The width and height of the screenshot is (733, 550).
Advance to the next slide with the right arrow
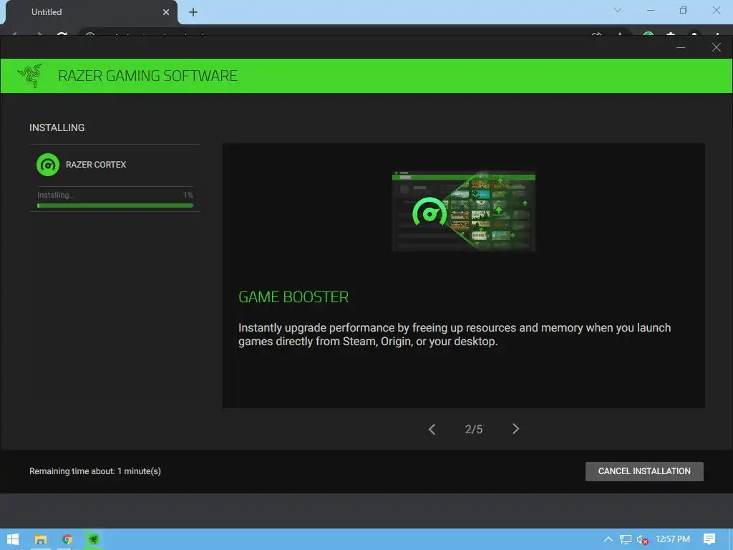(x=515, y=429)
